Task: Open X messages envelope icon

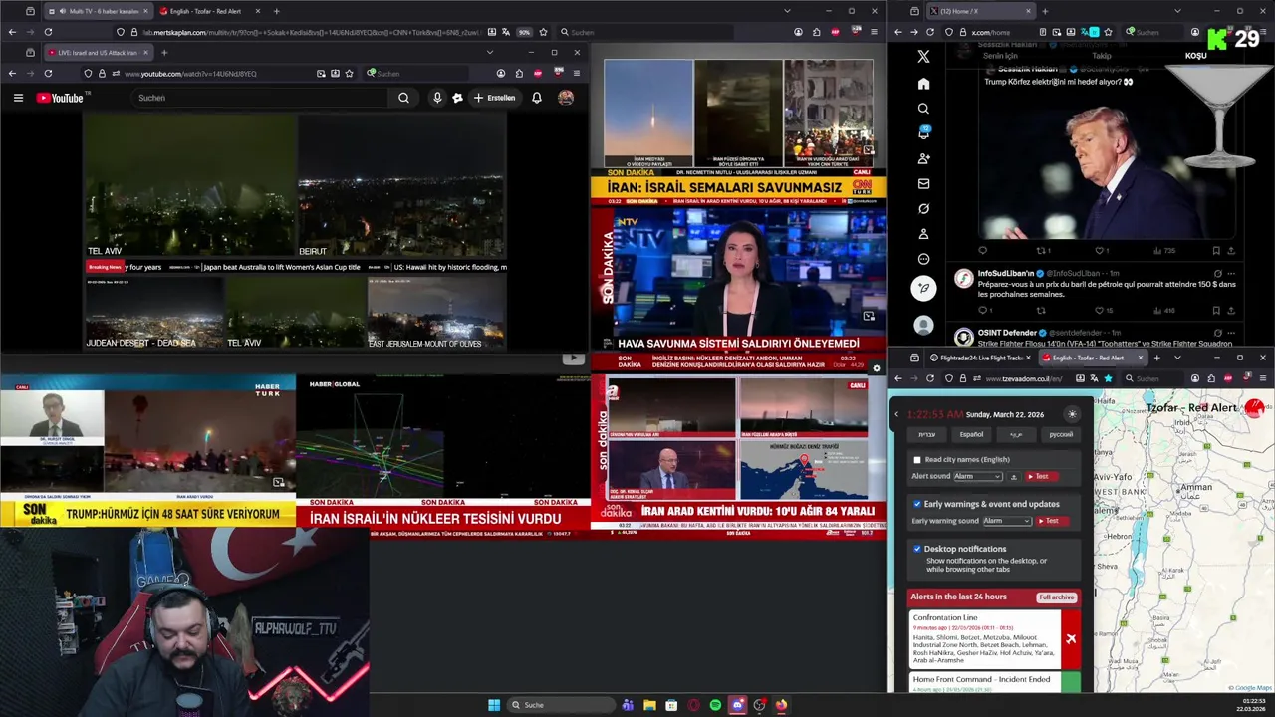Action: click(x=923, y=183)
